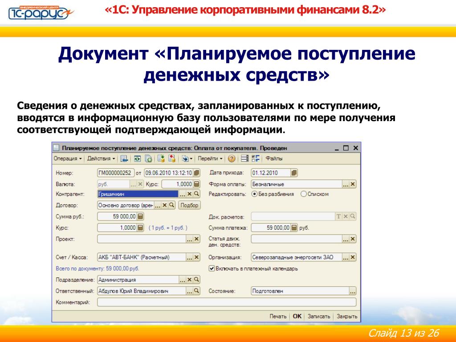
Task: Open selection list for Форма оплаты
Action: coord(346,184)
